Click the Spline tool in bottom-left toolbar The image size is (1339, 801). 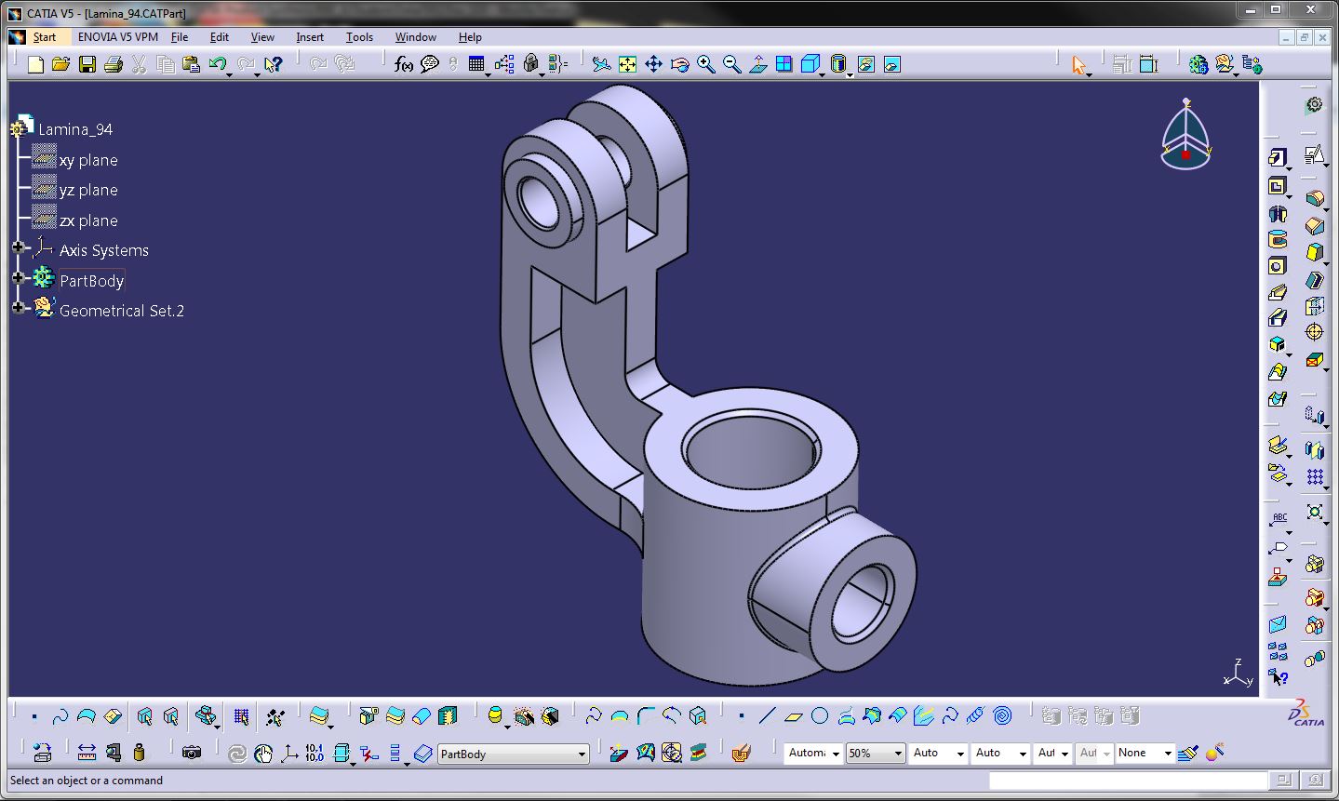(60, 716)
